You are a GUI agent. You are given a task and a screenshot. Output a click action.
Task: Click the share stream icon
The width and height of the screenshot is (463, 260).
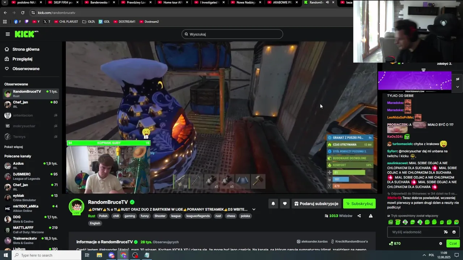359,216
